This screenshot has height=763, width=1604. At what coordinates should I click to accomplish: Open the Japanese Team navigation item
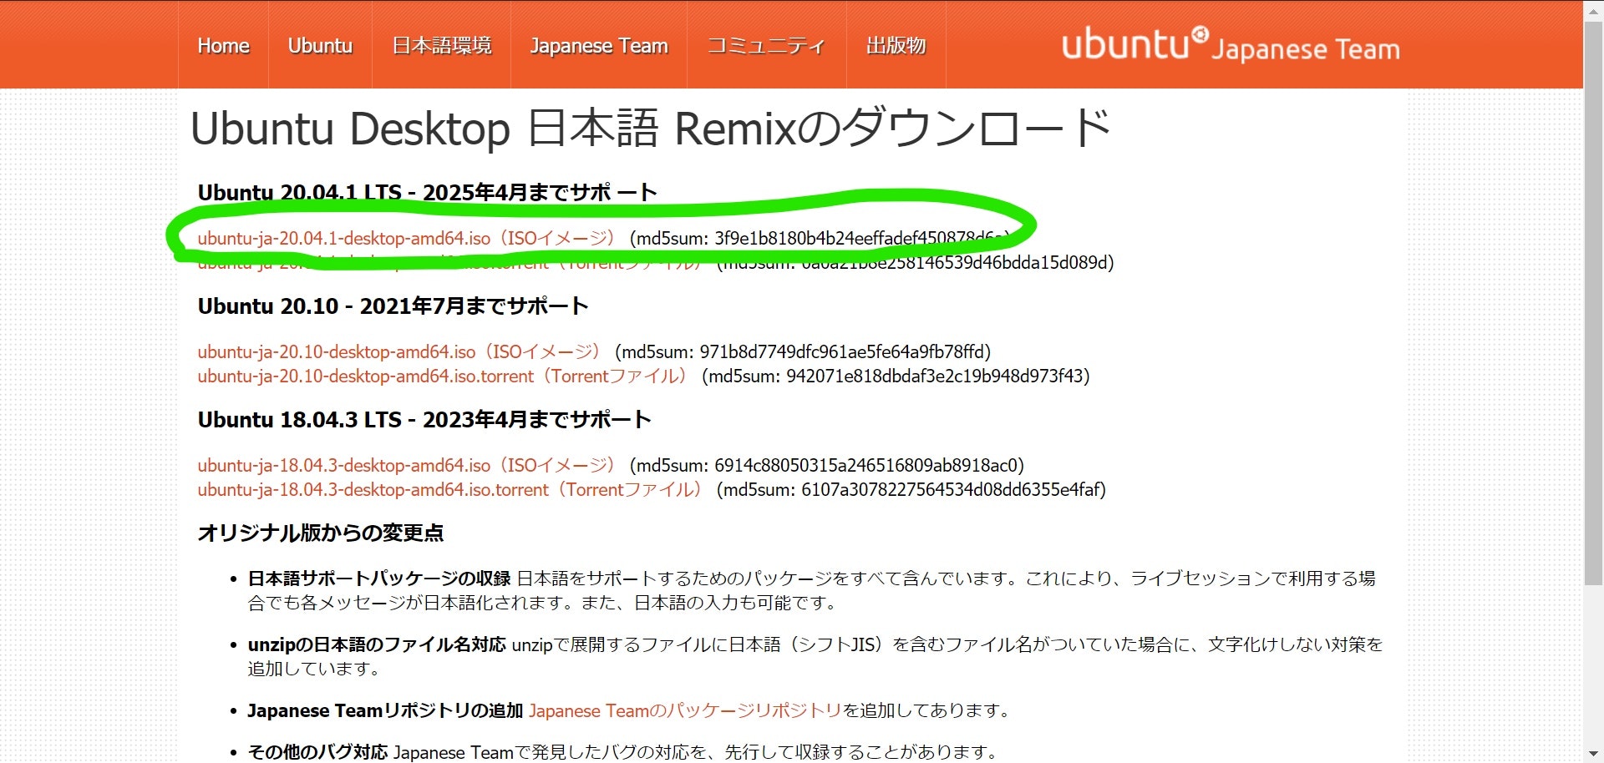coord(599,45)
